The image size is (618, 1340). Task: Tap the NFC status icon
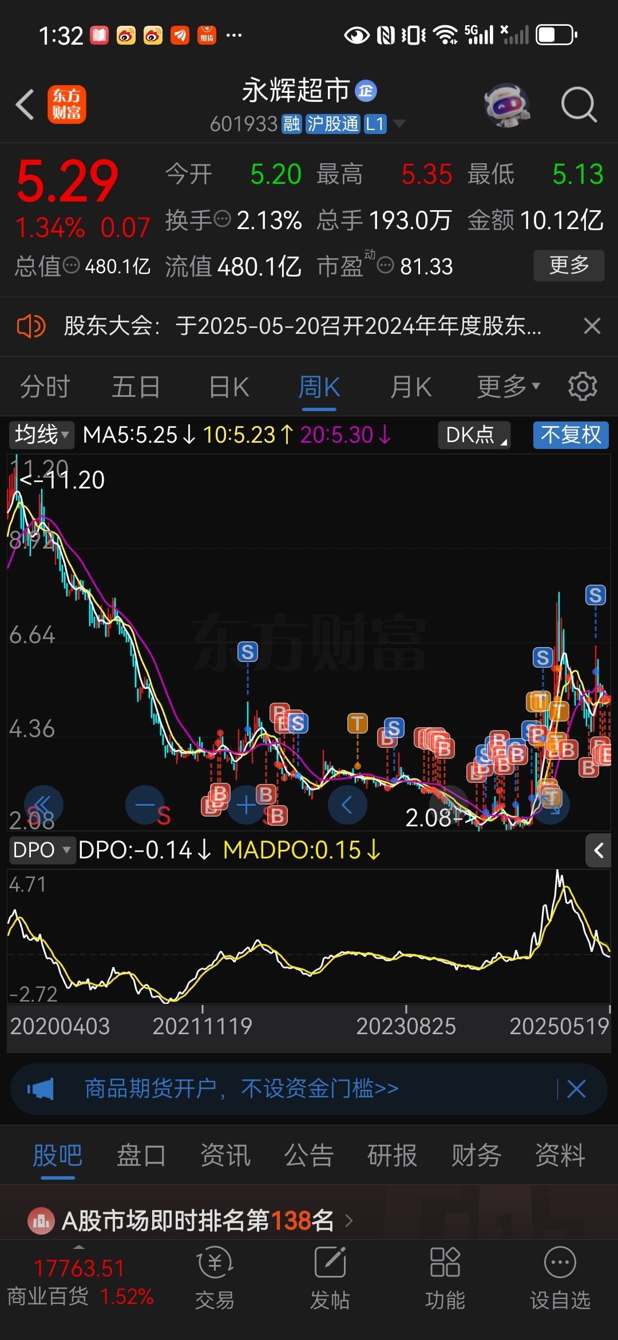click(x=386, y=35)
